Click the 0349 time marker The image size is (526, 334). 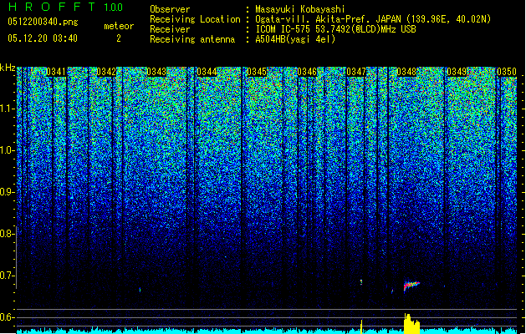(457, 72)
